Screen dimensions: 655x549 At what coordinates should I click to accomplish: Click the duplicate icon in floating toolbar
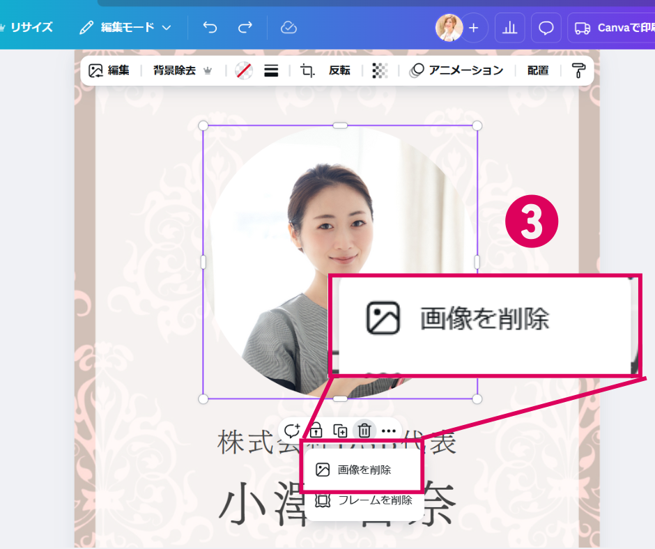pyautogui.click(x=340, y=431)
